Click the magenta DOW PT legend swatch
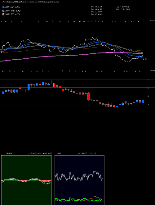Image resolution: width=155 pixels, height=205 pixels. (x=3, y=14)
